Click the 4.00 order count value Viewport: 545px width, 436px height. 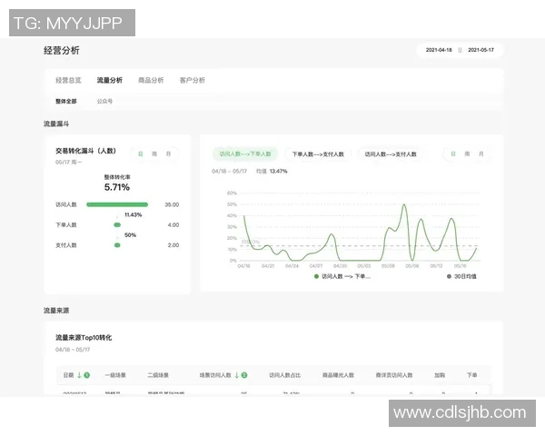(173, 225)
